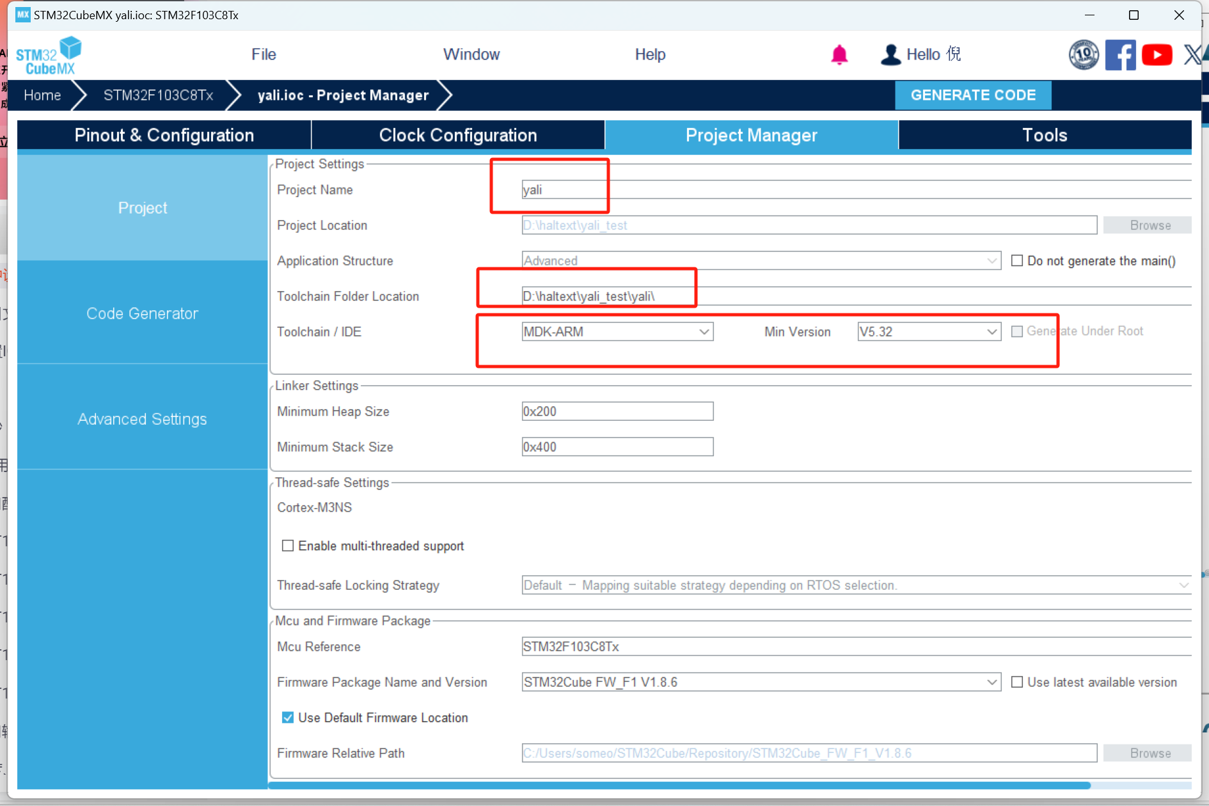This screenshot has height=806, width=1209.
Task: Open the Window menu
Action: pos(471,54)
